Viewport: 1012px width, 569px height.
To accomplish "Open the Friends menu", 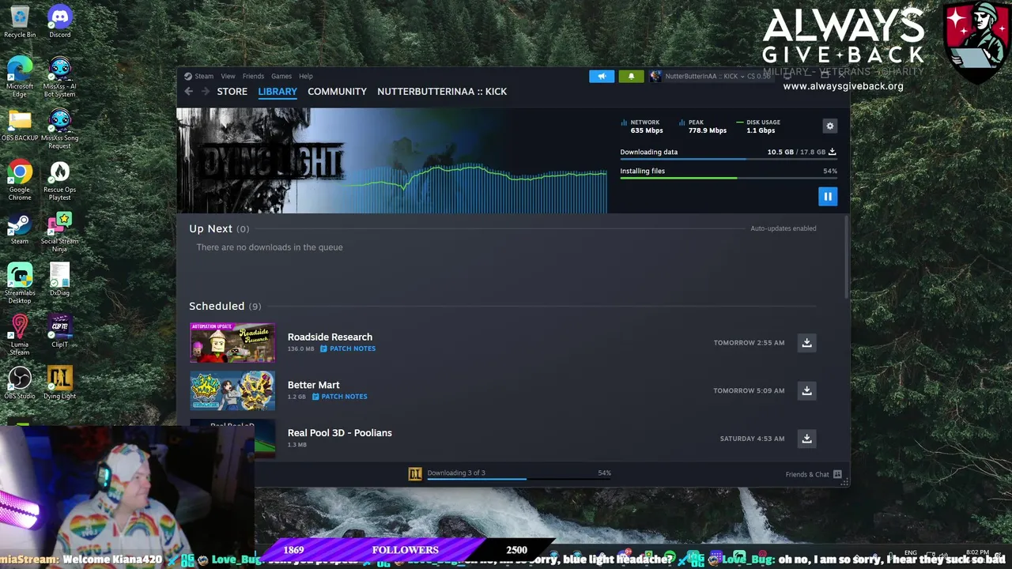I will coord(253,76).
